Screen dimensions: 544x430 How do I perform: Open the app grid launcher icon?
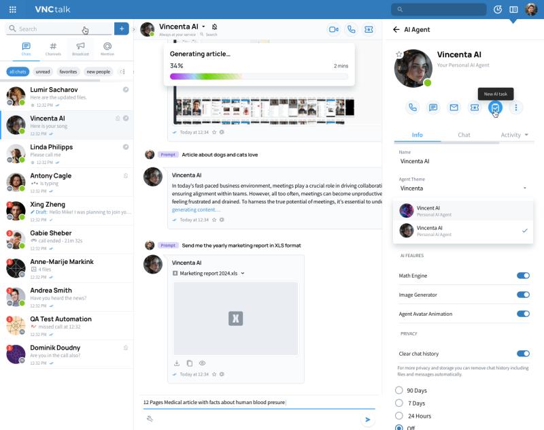pos(13,10)
